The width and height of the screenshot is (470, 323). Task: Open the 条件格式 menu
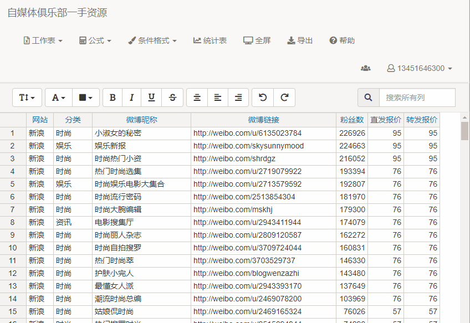152,40
